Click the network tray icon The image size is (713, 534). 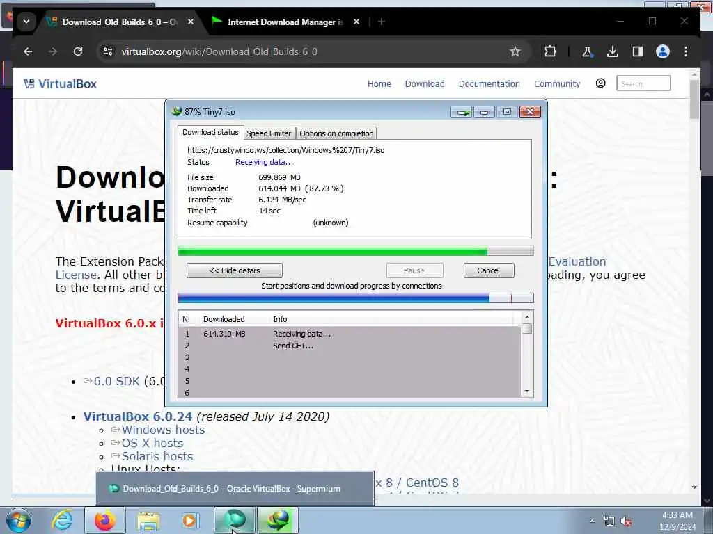(609, 521)
